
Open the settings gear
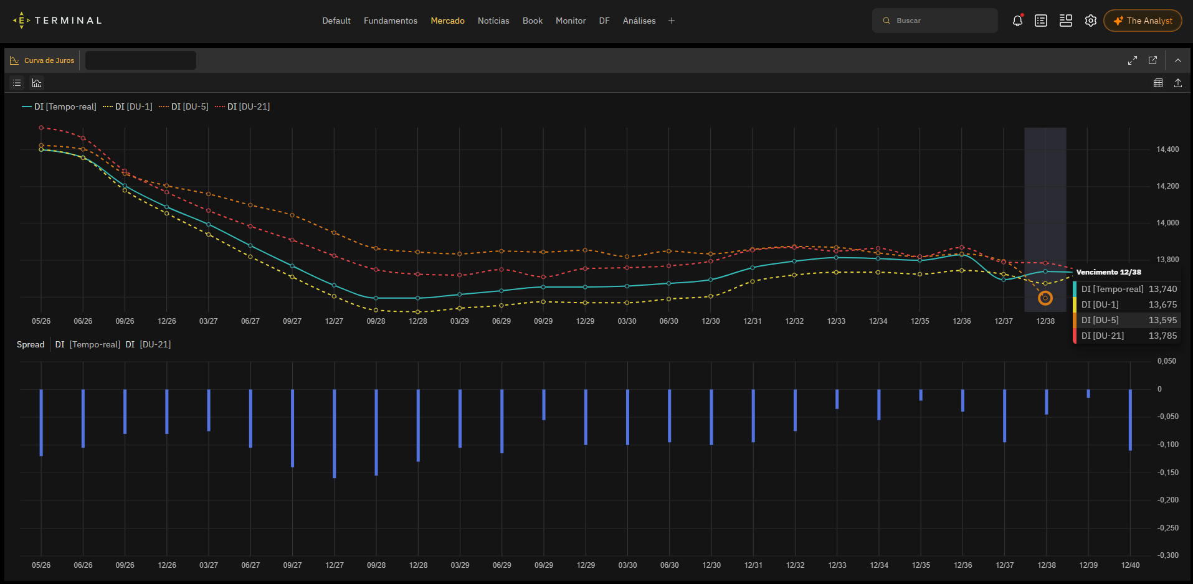coord(1090,21)
